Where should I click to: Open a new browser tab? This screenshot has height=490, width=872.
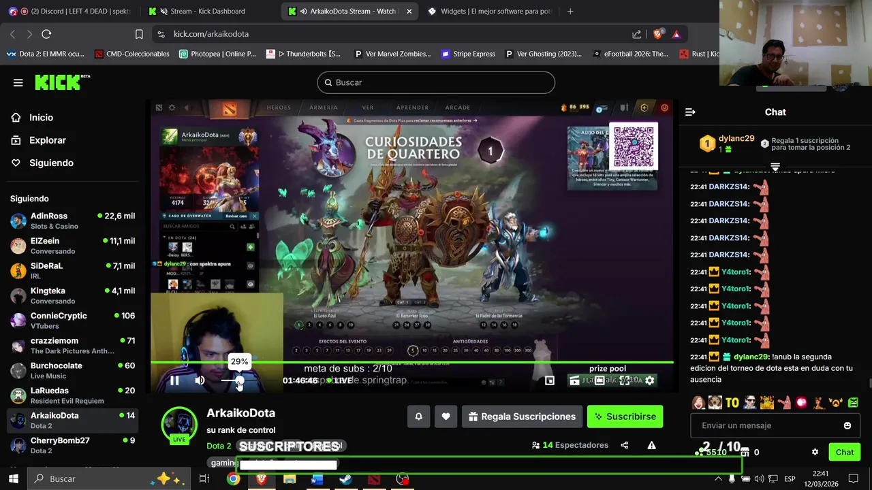coord(570,11)
